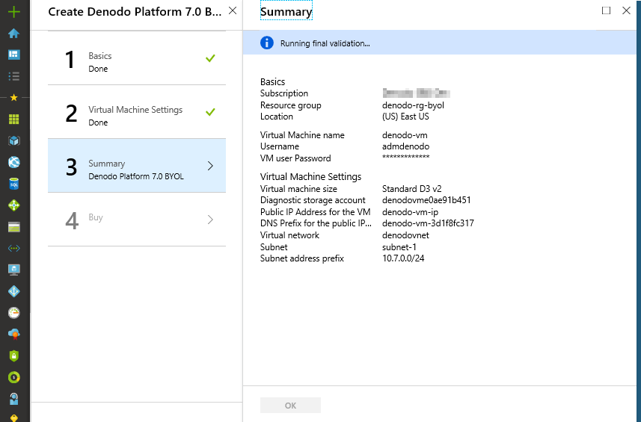Open Azure Active Directory blue diamond icon

coord(14,291)
